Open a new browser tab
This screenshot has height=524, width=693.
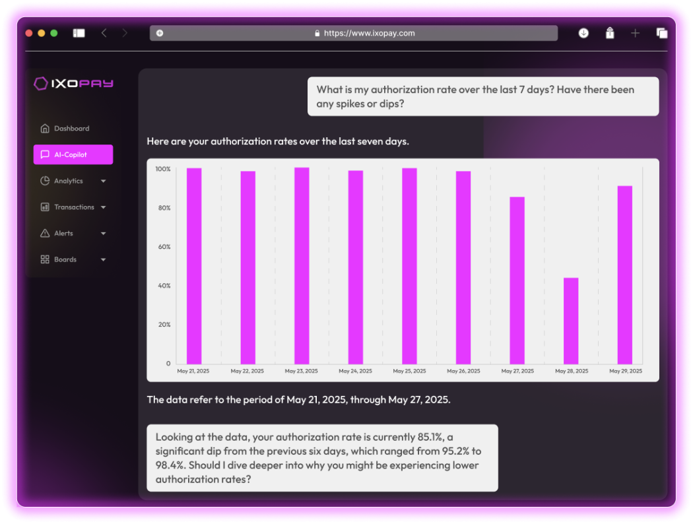click(x=635, y=33)
